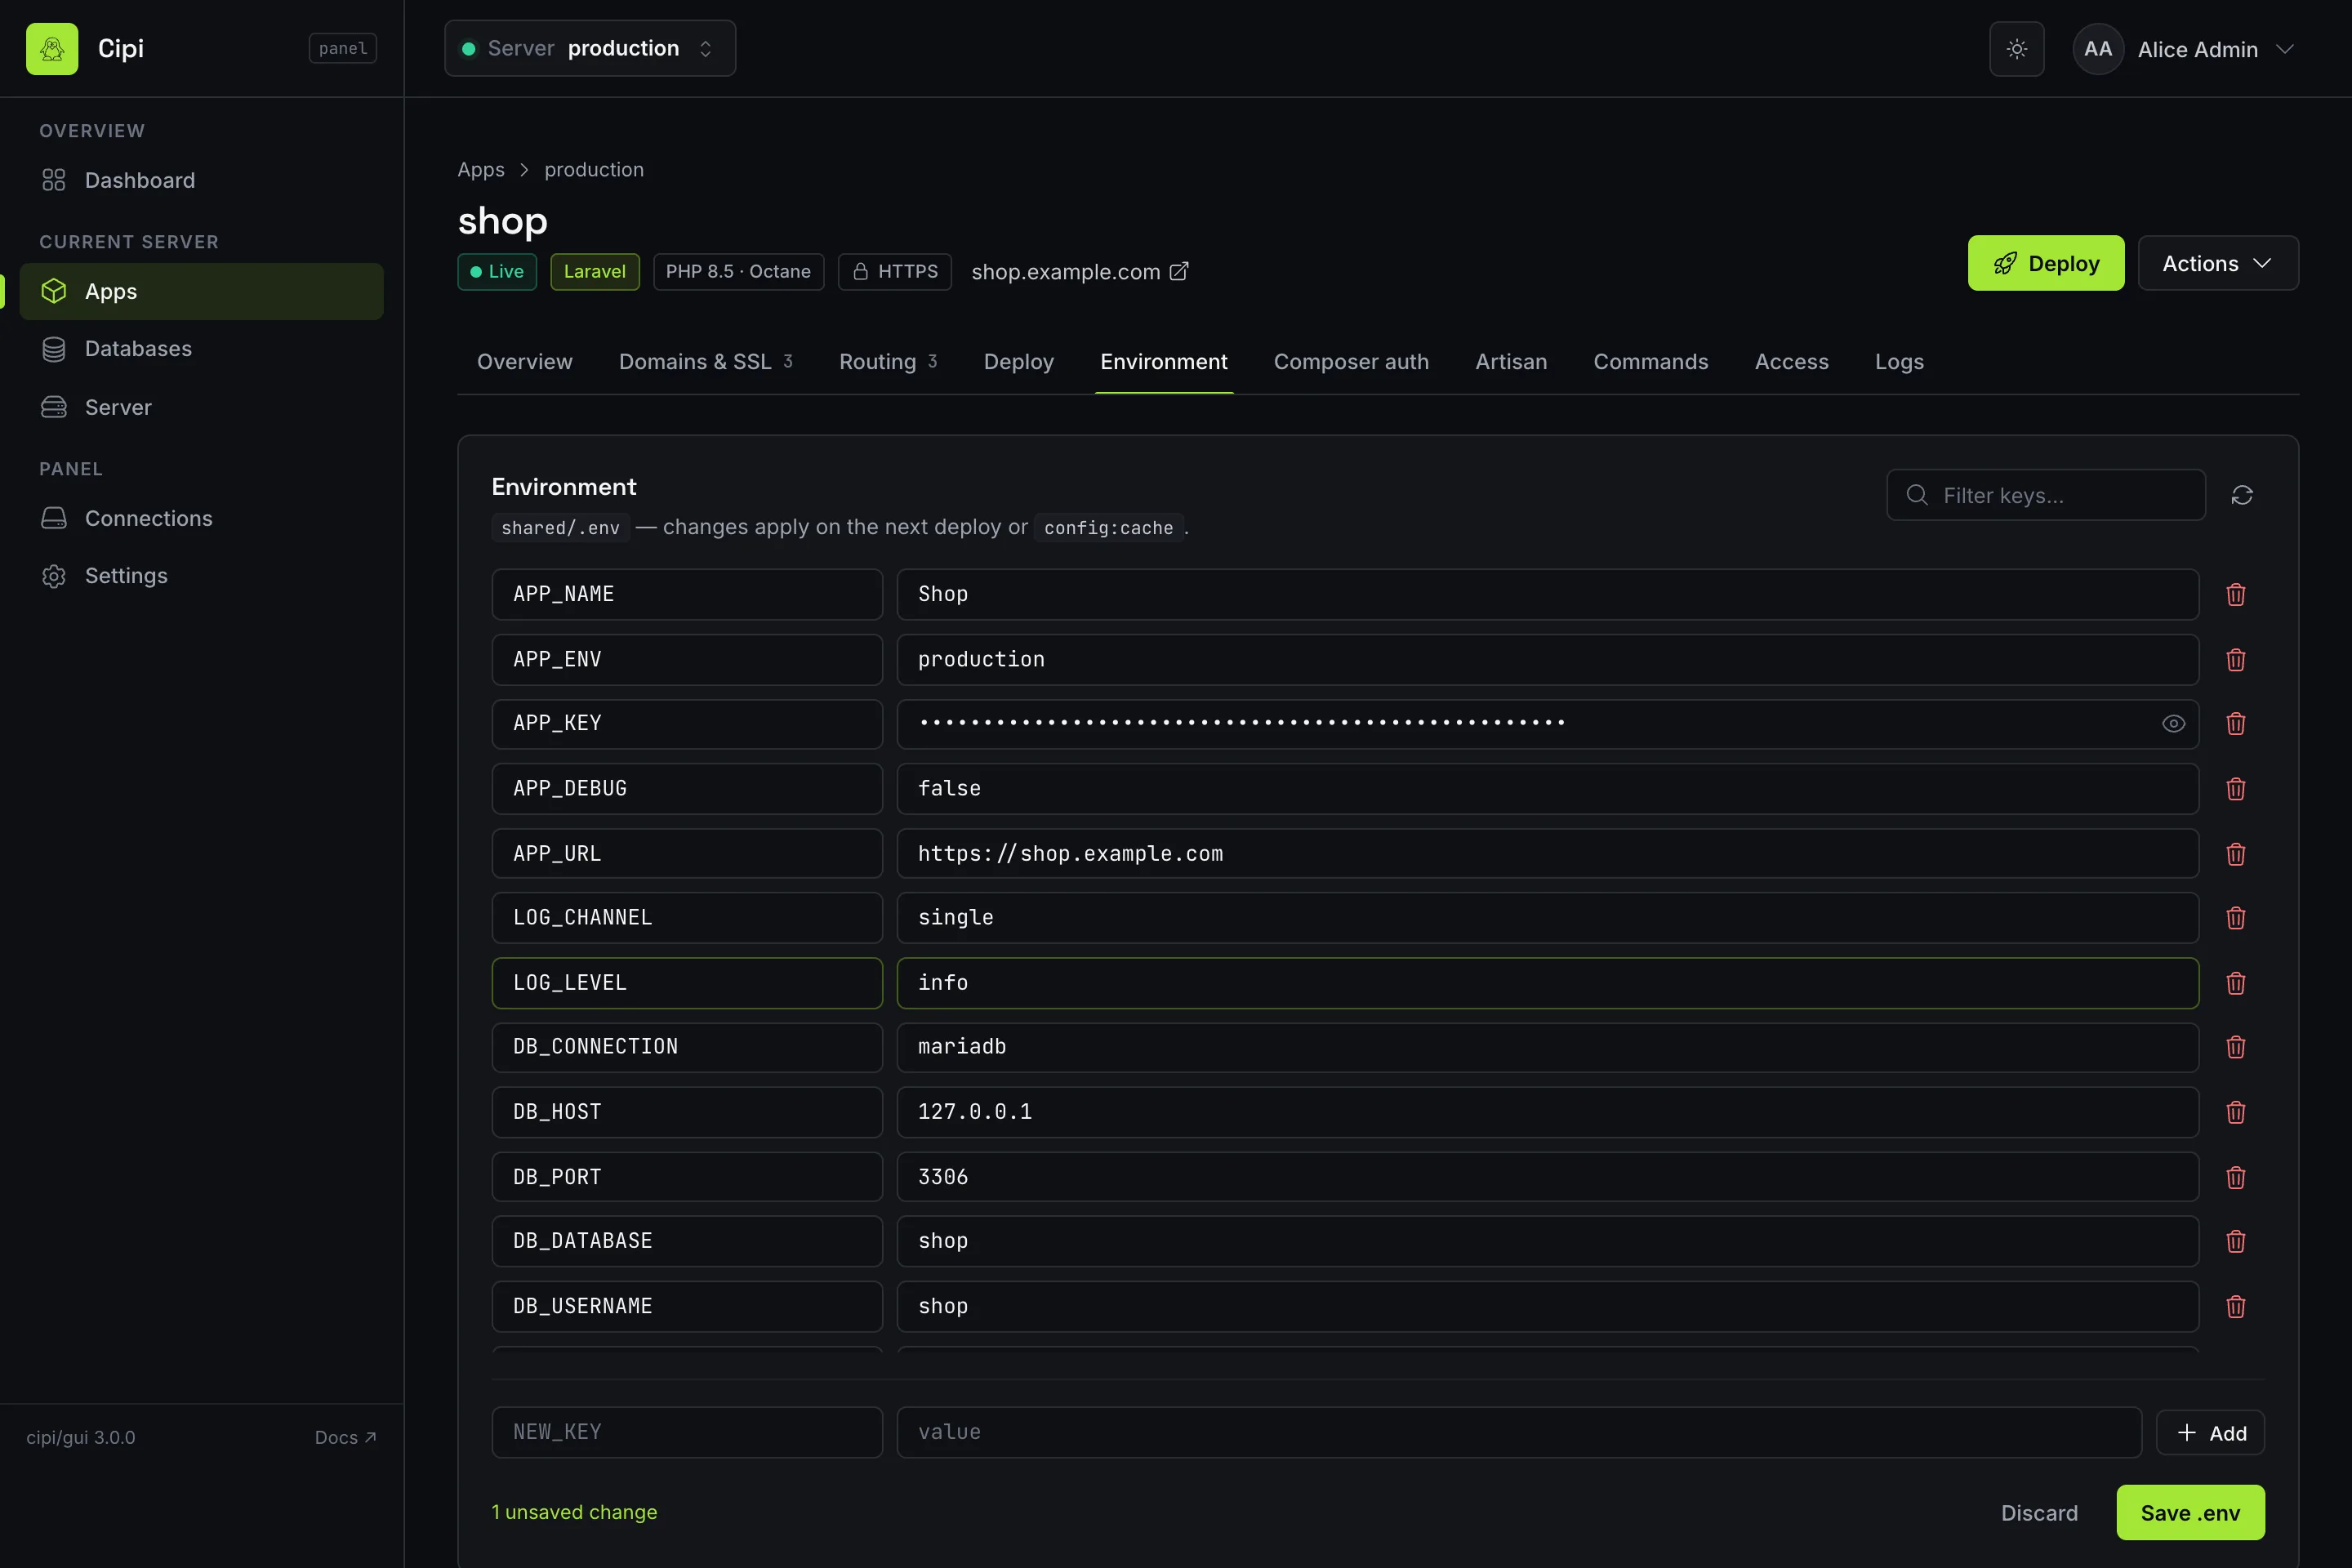Screen dimensions: 2352x1568
Task: Expand the Alice Admin user menu
Action: coord(2186,49)
